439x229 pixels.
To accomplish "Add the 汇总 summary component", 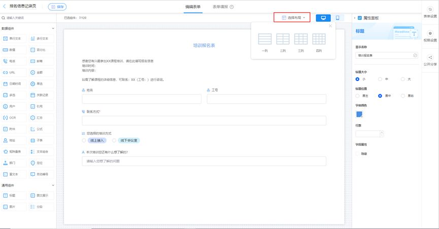I will (41, 118).
